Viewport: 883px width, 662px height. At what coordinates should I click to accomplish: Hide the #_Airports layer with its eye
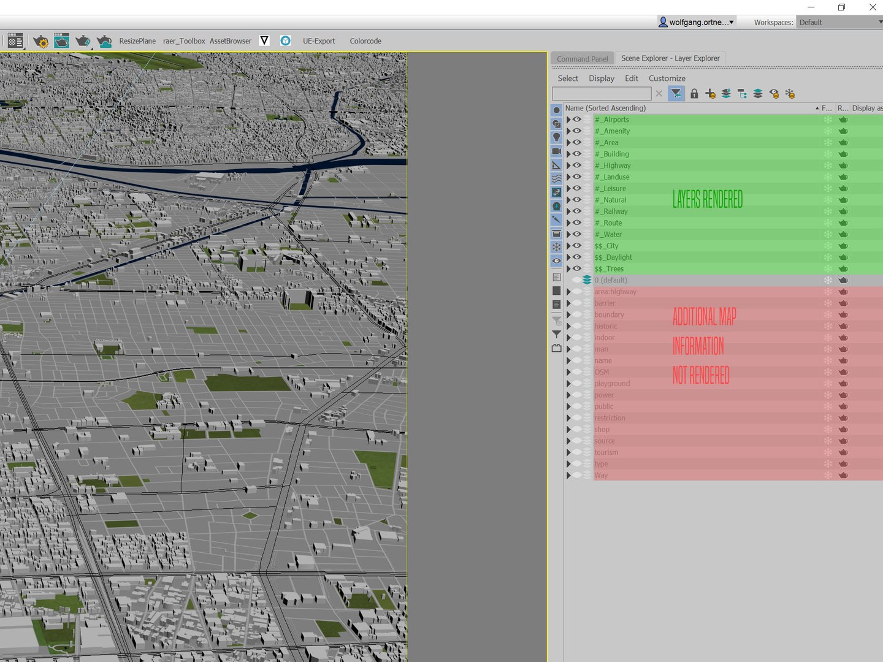tap(577, 120)
